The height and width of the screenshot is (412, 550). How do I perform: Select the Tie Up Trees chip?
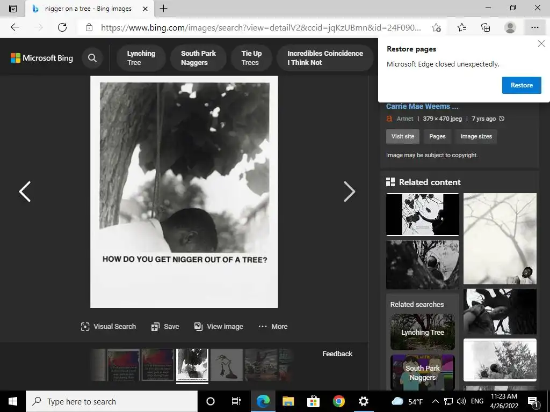[x=251, y=58]
